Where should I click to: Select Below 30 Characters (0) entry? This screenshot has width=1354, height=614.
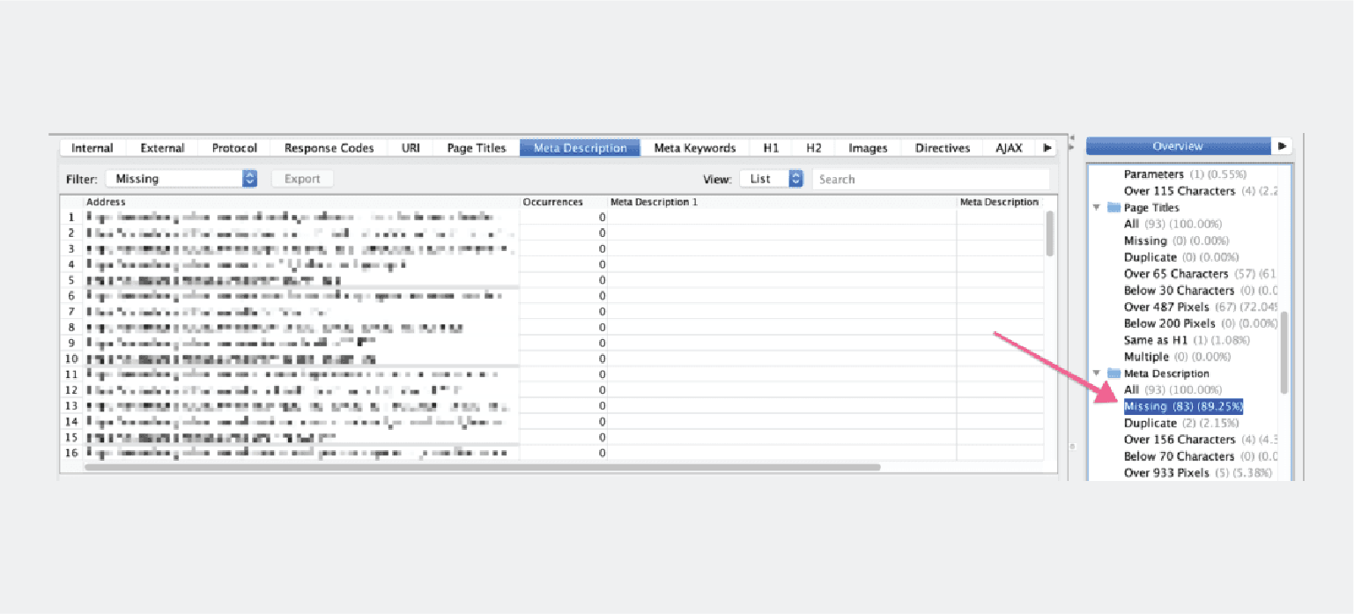[1202, 291]
